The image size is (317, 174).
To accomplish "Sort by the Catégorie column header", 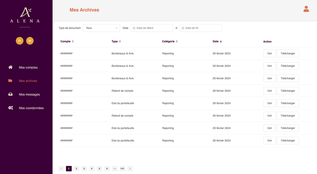I will (x=168, y=42).
